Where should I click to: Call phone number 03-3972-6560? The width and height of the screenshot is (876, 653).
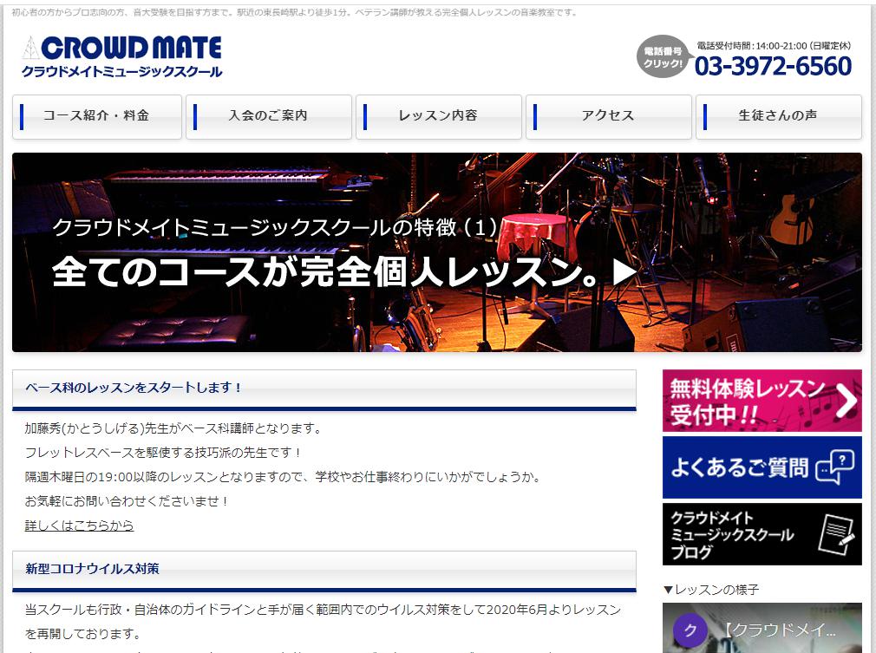[x=773, y=66]
